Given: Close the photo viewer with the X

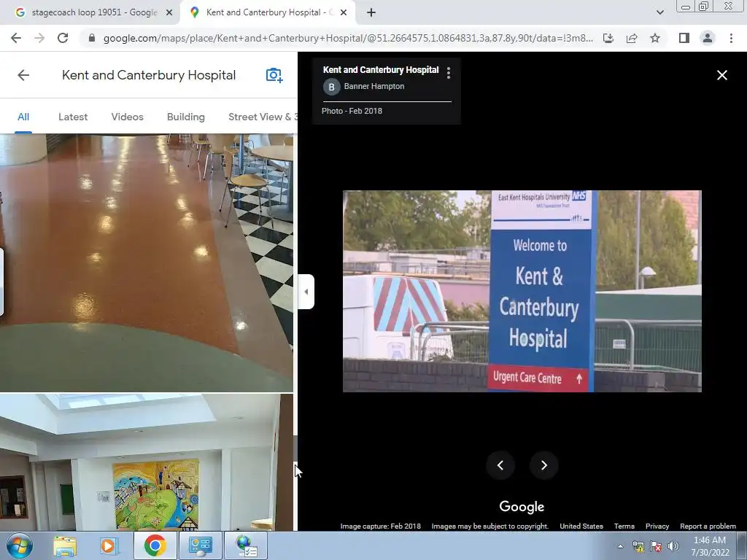Looking at the screenshot, I should pos(722,75).
